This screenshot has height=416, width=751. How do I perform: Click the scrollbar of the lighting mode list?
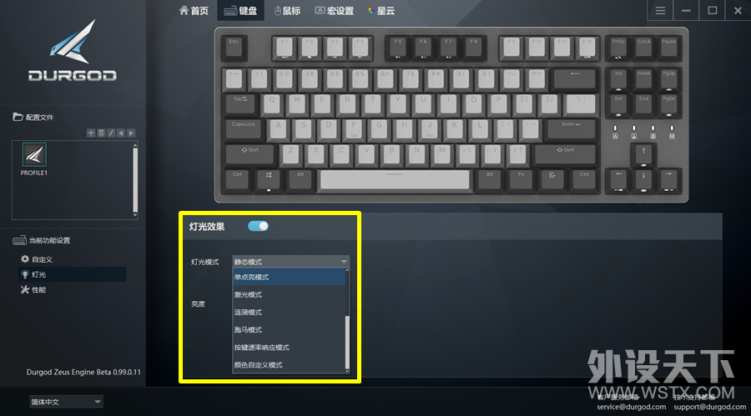coord(347,343)
